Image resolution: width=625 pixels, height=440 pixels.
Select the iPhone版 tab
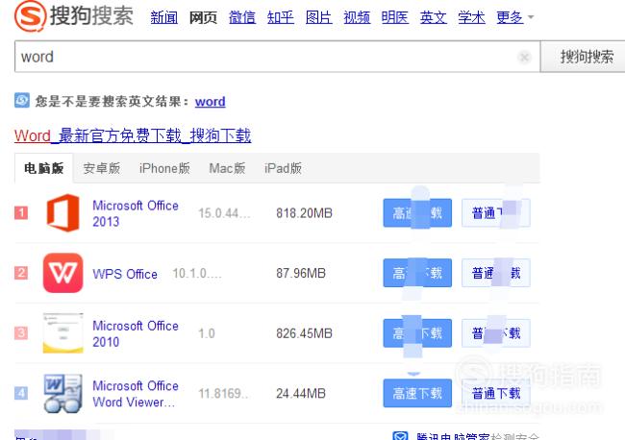164,168
